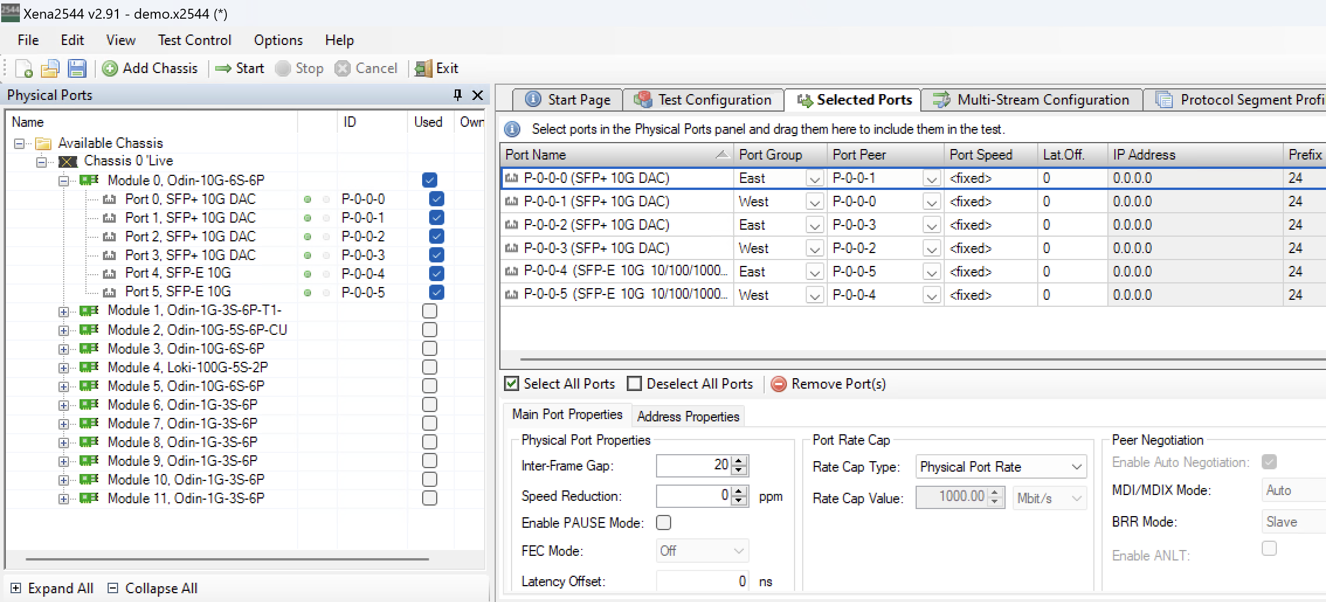Click the Port 3 SFP+ port icon
Viewport: 1326px width, 602px height.
point(109,255)
